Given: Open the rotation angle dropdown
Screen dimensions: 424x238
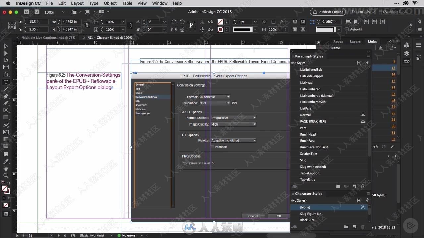Looking at the screenshot, I should pyautogui.click(x=165, y=22).
